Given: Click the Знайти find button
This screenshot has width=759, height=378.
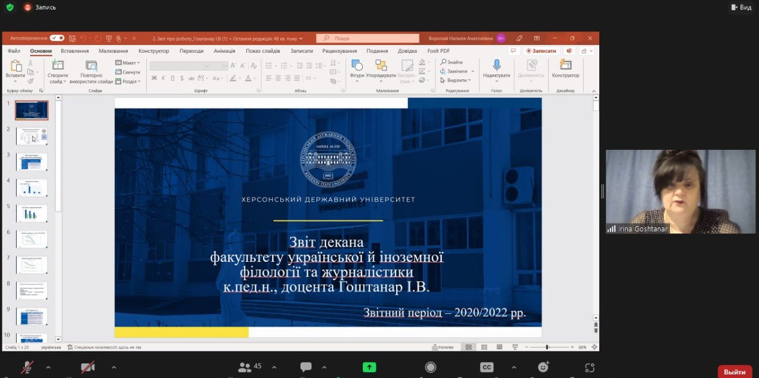Looking at the screenshot, I should (451, 62).
